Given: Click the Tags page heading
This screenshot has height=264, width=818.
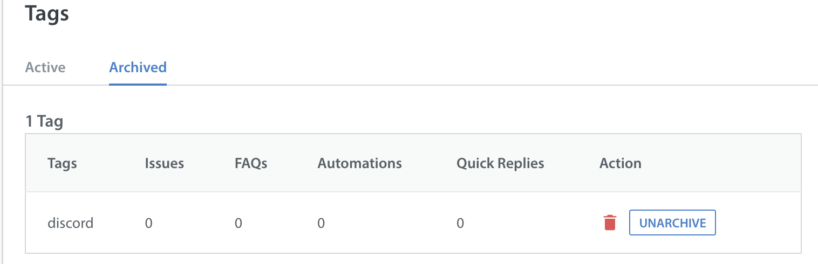Looking at the screenshot, I should [x=47, y=13].
